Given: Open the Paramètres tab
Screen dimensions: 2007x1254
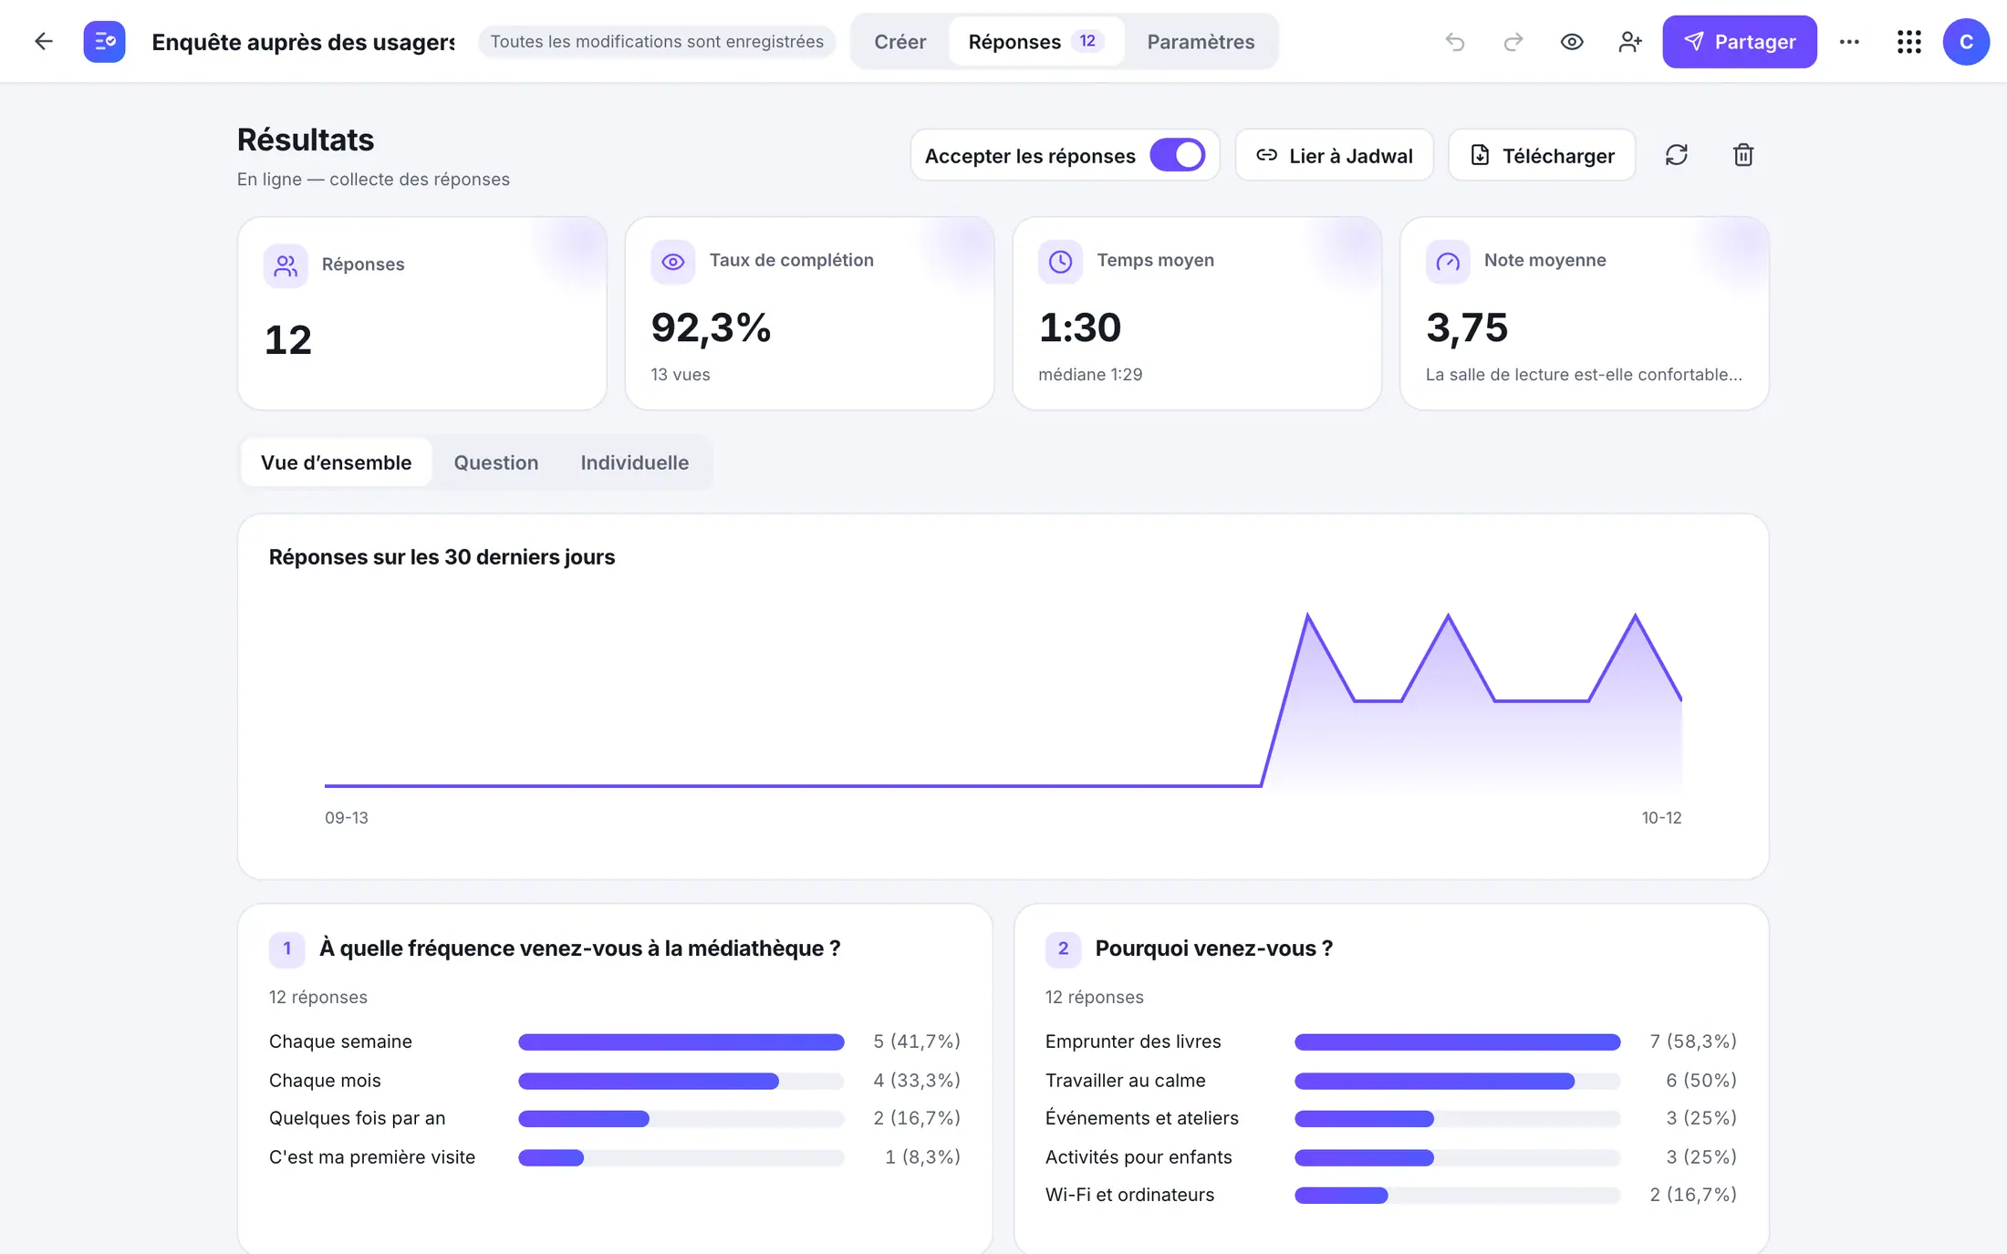Looking at the screenshot, I should pos(1201,42).
